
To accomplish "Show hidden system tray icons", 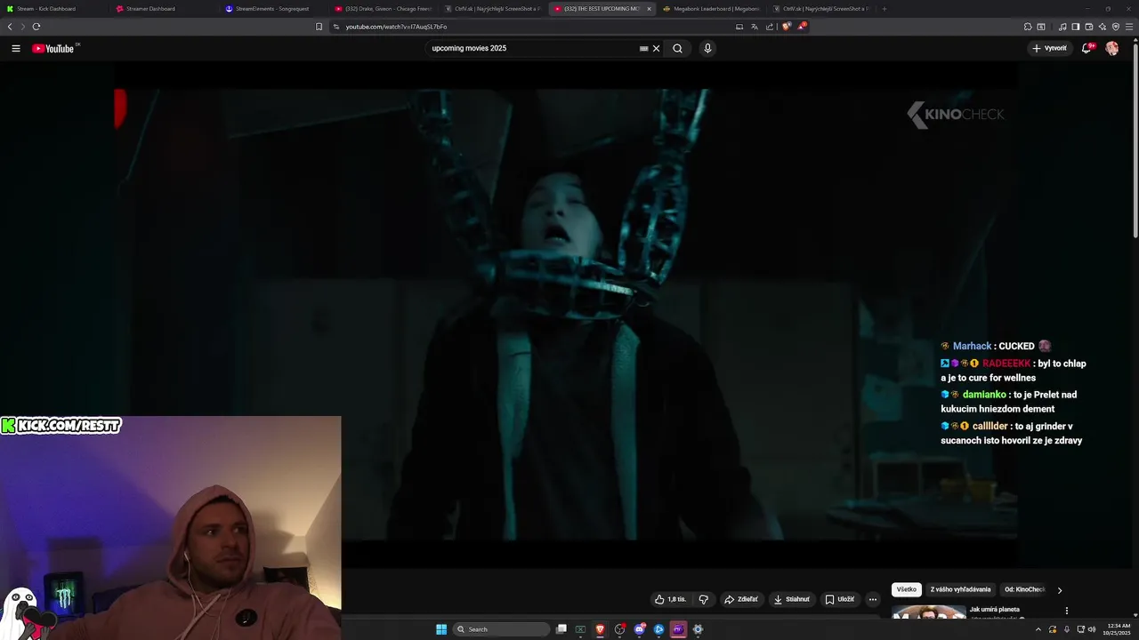I will pos(1038,629).
